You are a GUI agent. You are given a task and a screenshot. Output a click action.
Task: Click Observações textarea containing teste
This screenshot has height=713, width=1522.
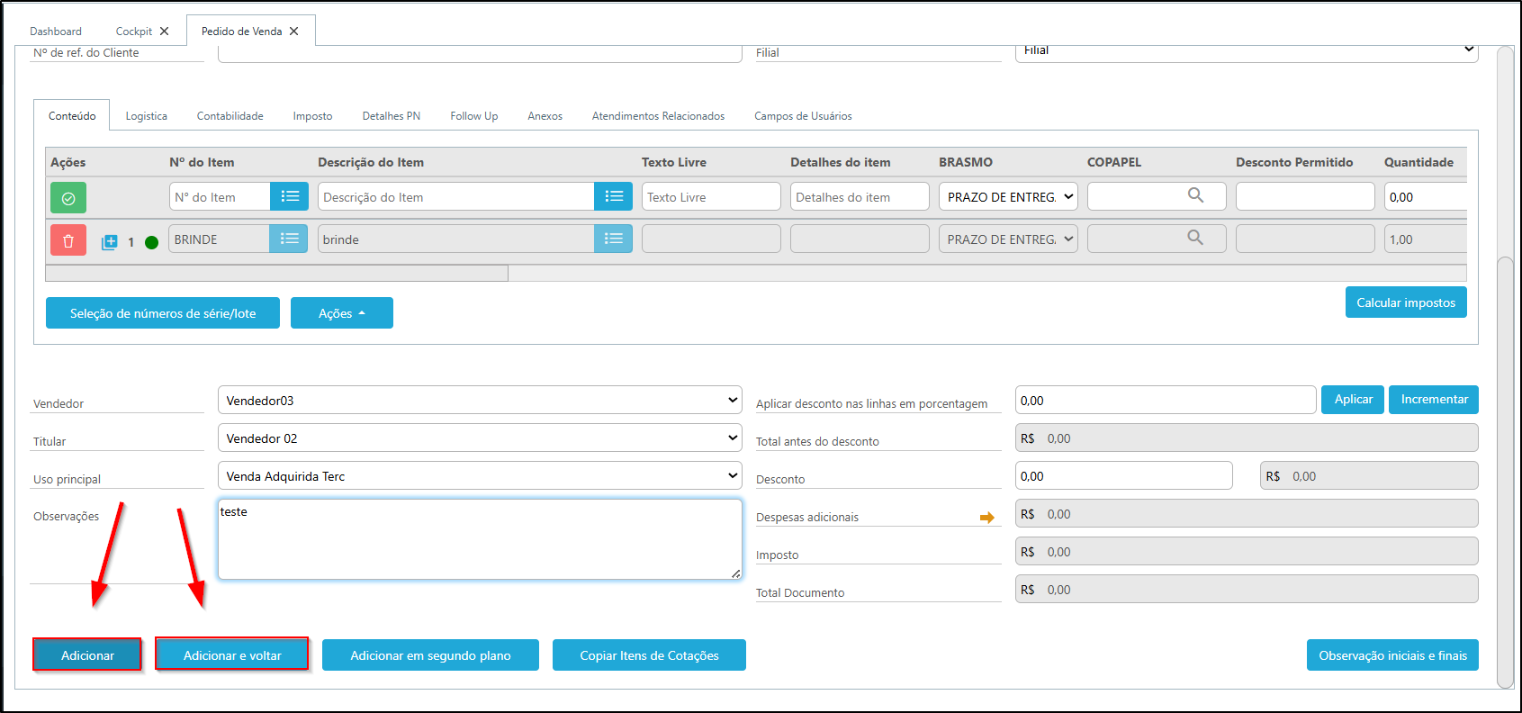(x=480, y=539)
